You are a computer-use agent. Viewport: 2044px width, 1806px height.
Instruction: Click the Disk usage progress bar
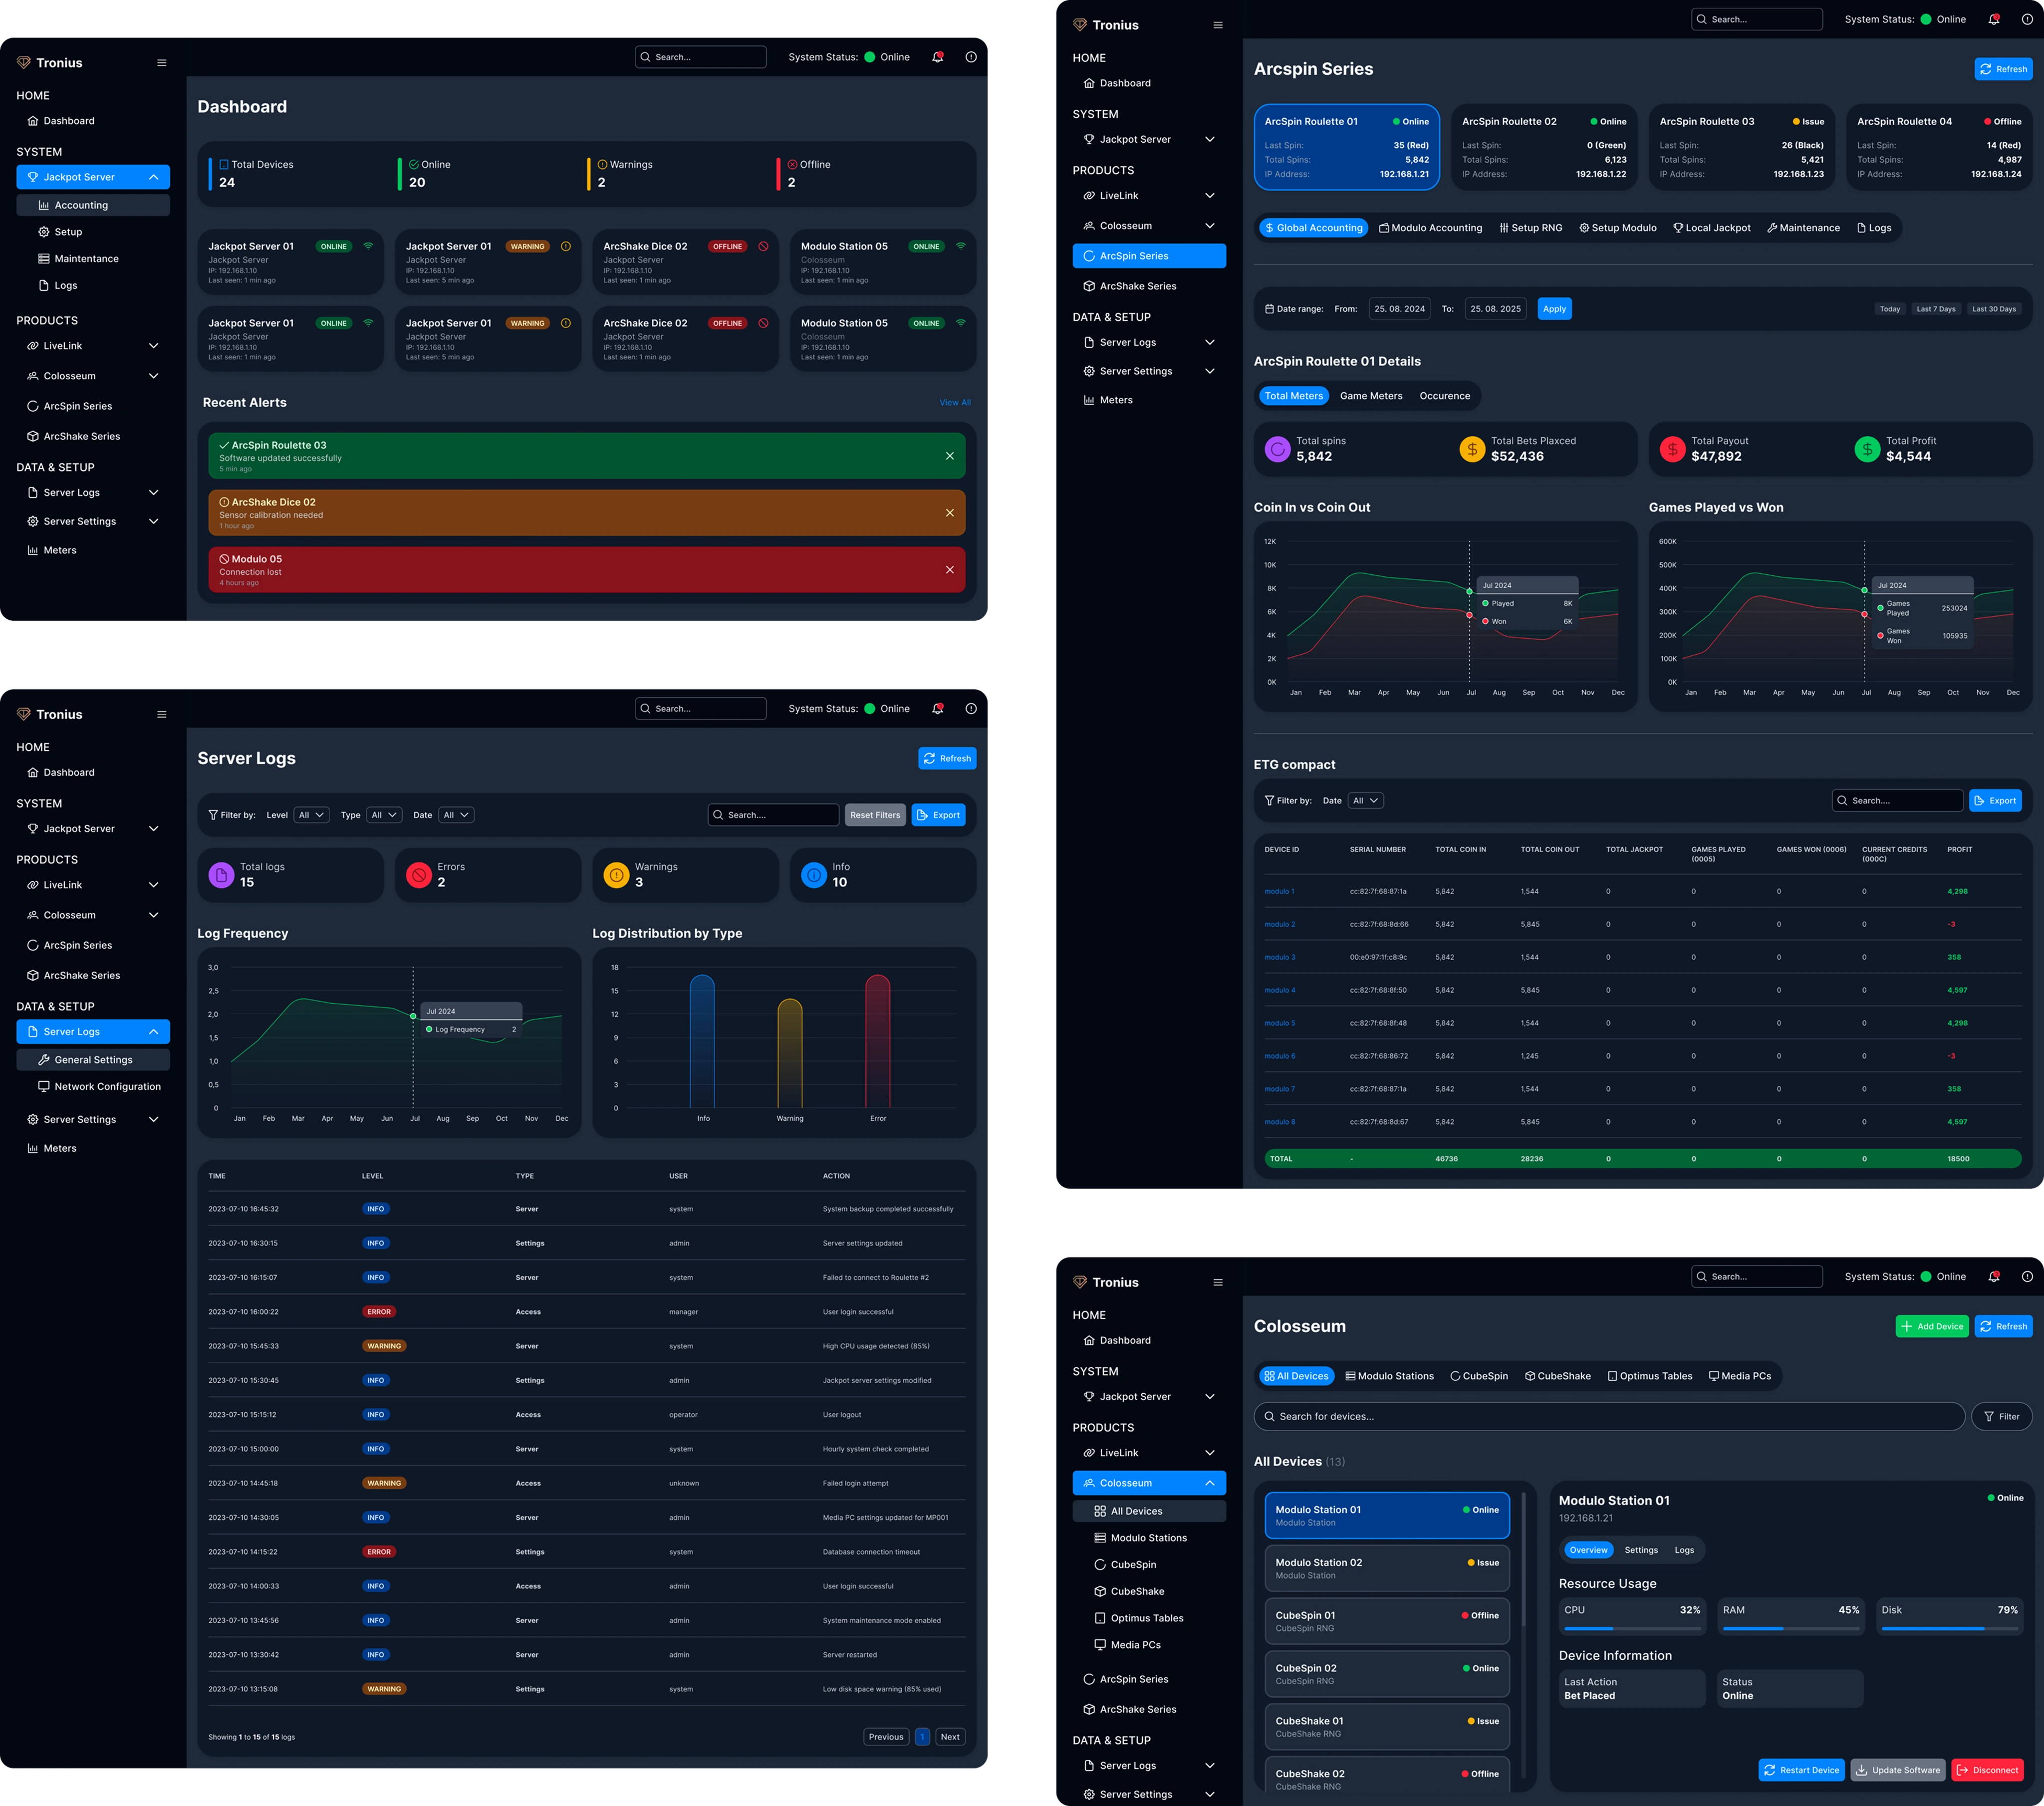pyautogui.click(x=1949, y=1629)
